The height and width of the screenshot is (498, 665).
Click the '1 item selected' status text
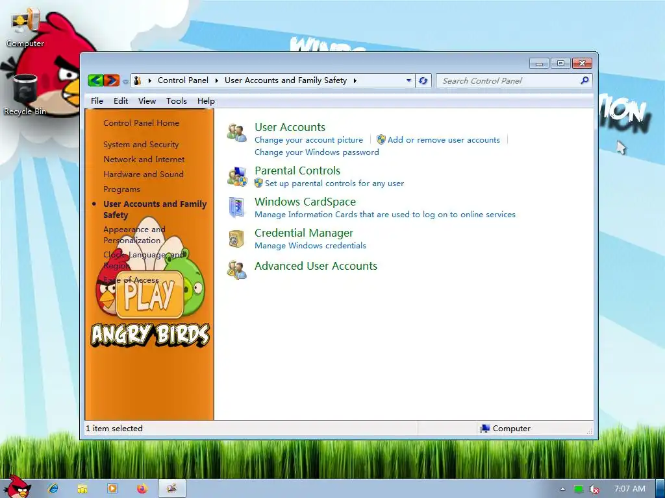pos(114,429)
